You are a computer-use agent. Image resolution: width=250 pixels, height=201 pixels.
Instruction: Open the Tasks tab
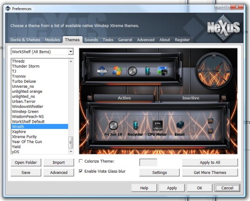pyautogui.click(x=108, y=40)
